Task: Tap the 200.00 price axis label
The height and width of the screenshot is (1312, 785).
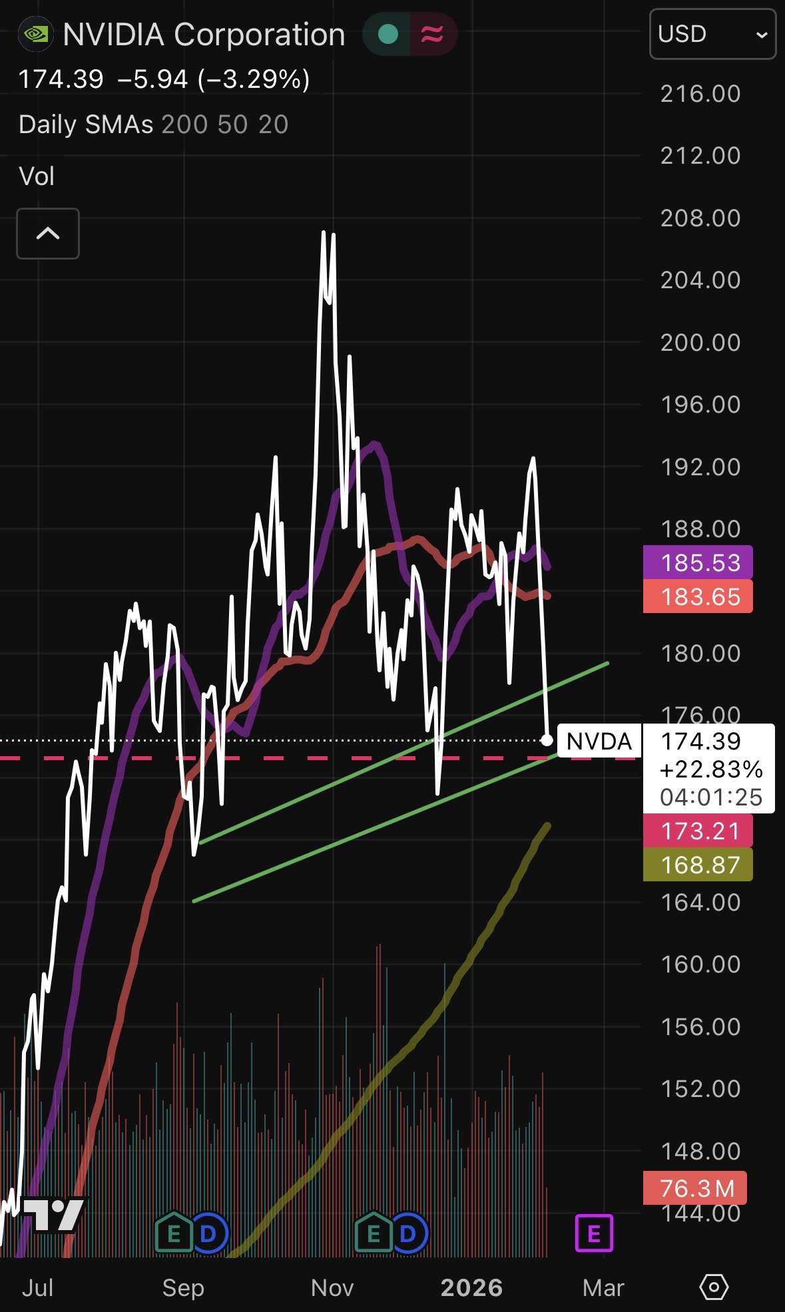Action: 700,342
